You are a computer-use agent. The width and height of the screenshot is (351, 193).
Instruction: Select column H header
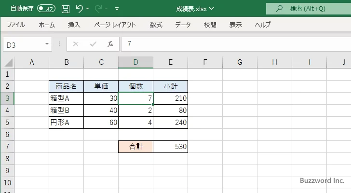pos(275,62)
